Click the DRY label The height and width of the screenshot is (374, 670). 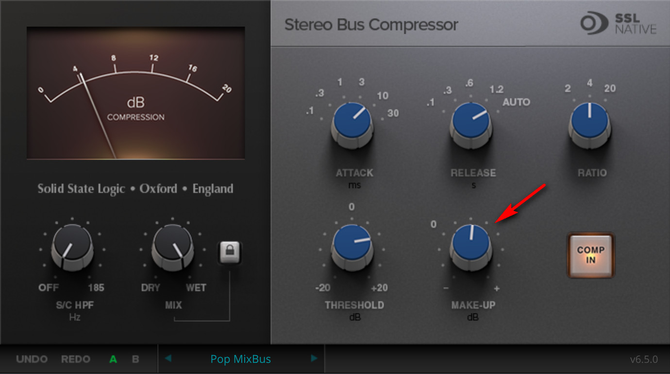click(x=151, y=288)
